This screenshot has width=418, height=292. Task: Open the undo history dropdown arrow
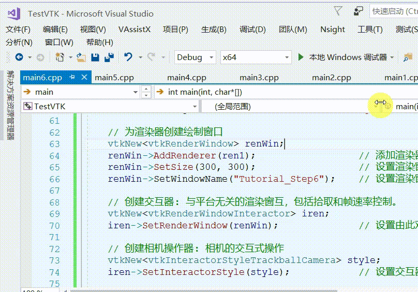[x=140, y=57]
